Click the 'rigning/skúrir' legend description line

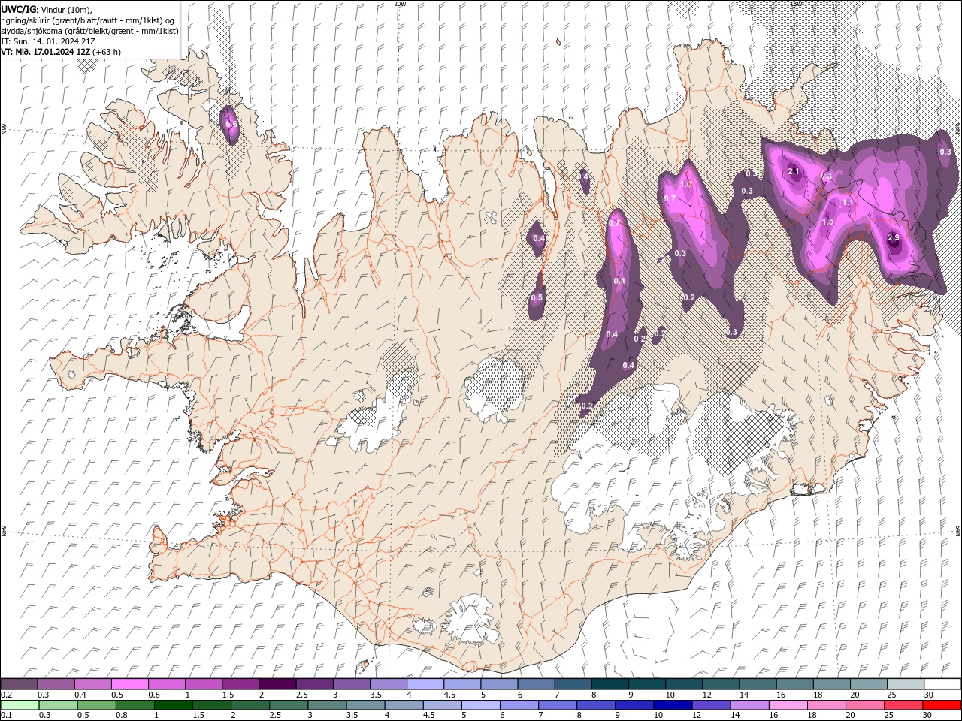[88, 20]
